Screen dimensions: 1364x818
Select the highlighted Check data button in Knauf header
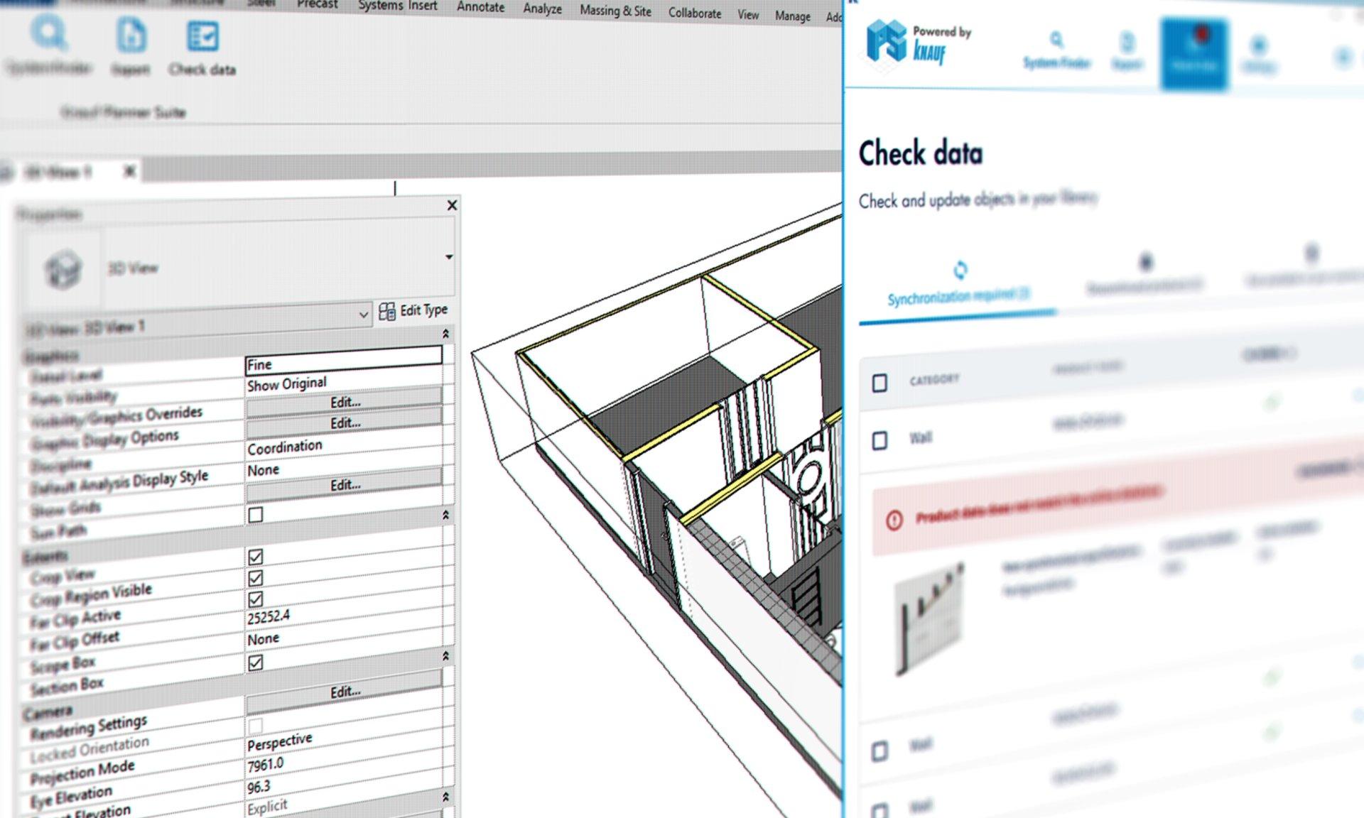point(1194,54)
